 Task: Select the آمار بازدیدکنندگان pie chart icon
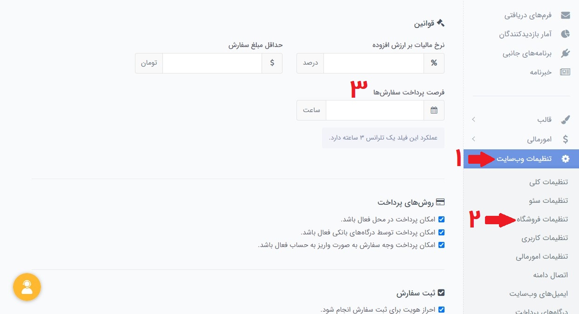coord(566,33)
